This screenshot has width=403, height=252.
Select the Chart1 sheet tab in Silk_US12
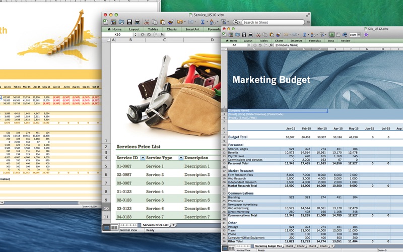point(289,246)
